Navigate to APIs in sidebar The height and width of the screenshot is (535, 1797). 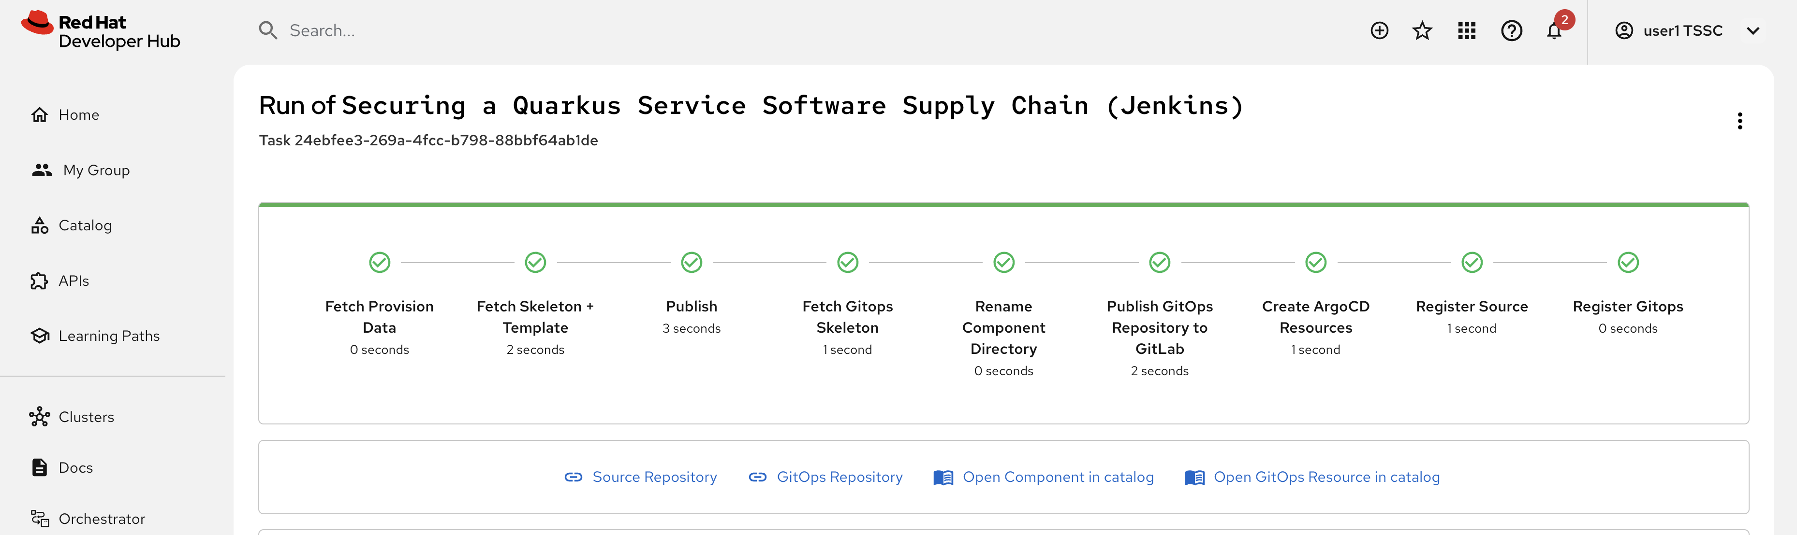73,281
